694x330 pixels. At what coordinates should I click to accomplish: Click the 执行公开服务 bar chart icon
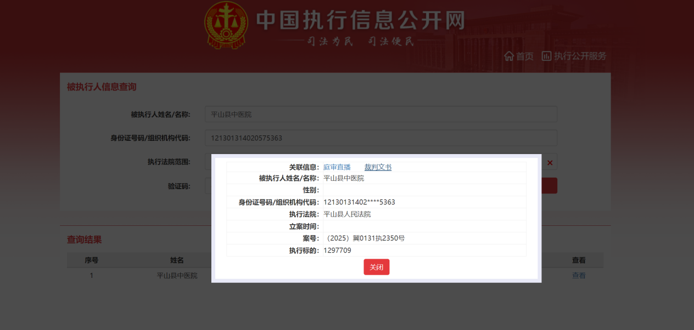pos(546,56)
